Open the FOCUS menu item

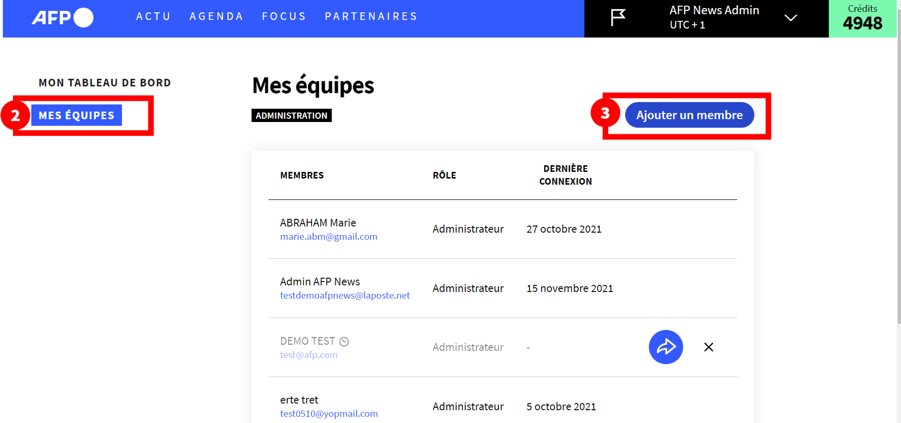284,16
